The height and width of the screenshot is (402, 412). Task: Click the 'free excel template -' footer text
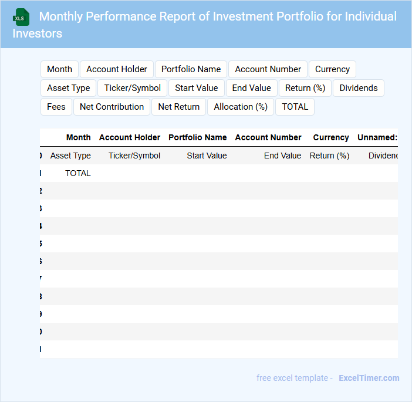coord(295,378)
